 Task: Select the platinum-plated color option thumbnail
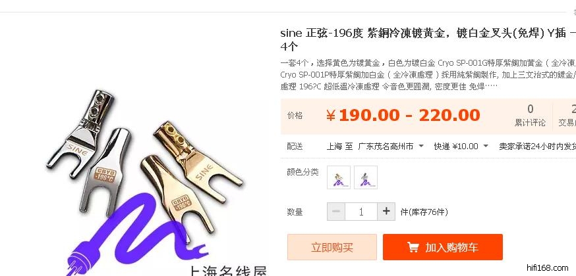pyautogui.click(x=366, y=177)
